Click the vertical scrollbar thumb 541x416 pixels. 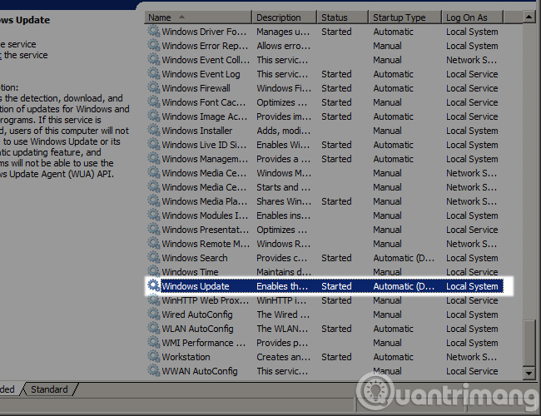[x=529, y=343]
